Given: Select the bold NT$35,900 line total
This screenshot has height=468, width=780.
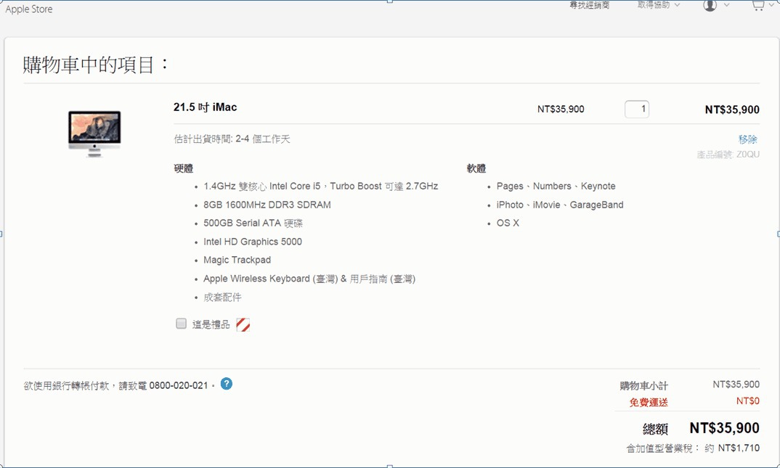Looking at the screenshot, I should pyautogui.click(x=732, y=110).
